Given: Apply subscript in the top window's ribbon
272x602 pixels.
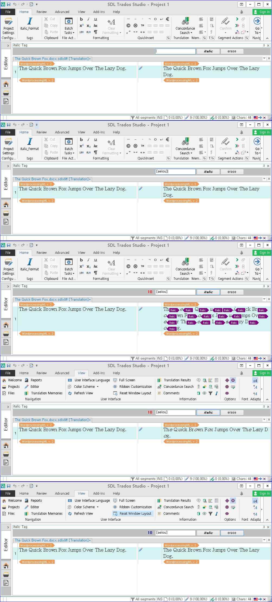Looking at the screenshot, I should point(89,25).
